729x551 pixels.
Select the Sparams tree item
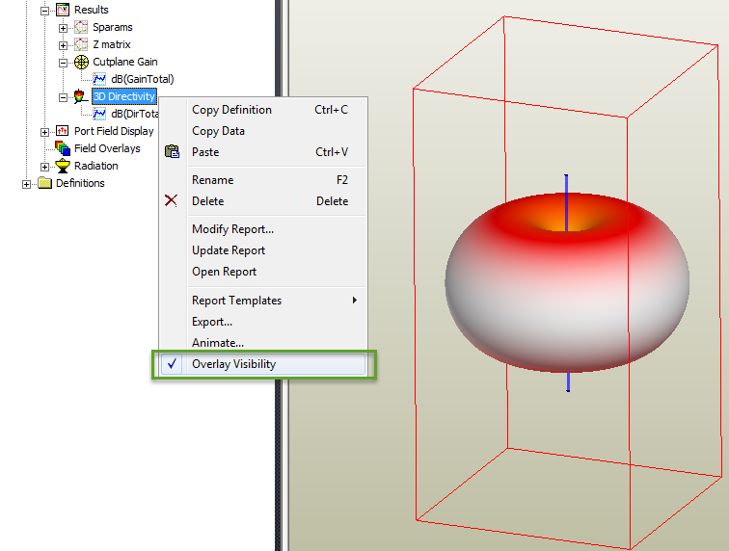pyautogui.click(x=113, y=27)
